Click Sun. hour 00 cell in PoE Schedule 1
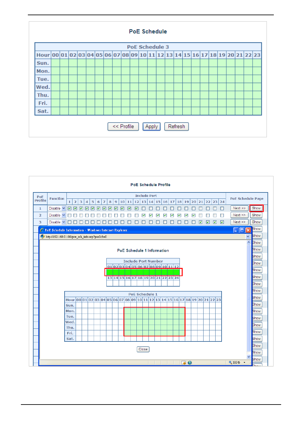The image size is (302, 428). click(x=79, y=306)
